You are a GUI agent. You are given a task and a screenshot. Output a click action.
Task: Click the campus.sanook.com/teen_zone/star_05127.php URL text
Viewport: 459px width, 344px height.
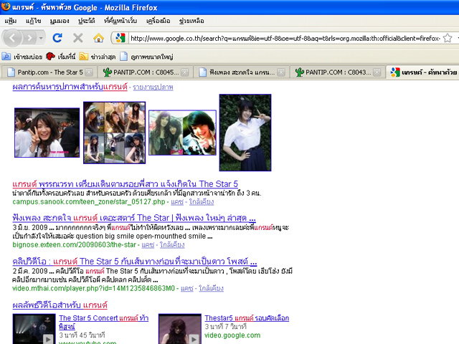point(89,202)
